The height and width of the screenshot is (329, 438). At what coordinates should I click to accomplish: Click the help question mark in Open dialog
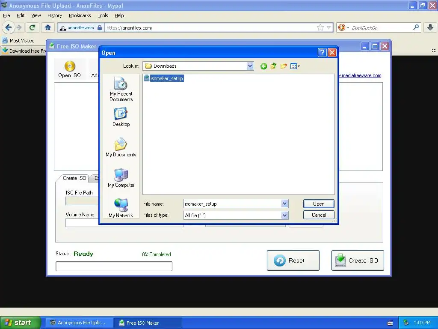click(322, 53)
